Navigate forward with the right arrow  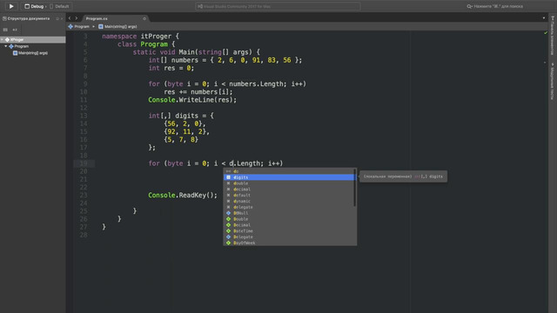[76, 18]
